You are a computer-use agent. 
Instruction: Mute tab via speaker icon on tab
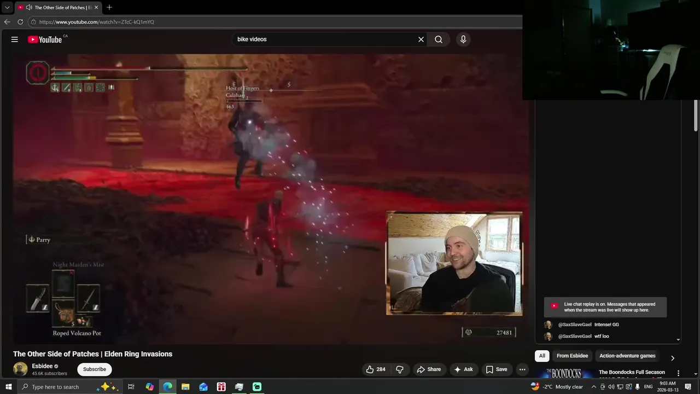[x=28, y=8]
